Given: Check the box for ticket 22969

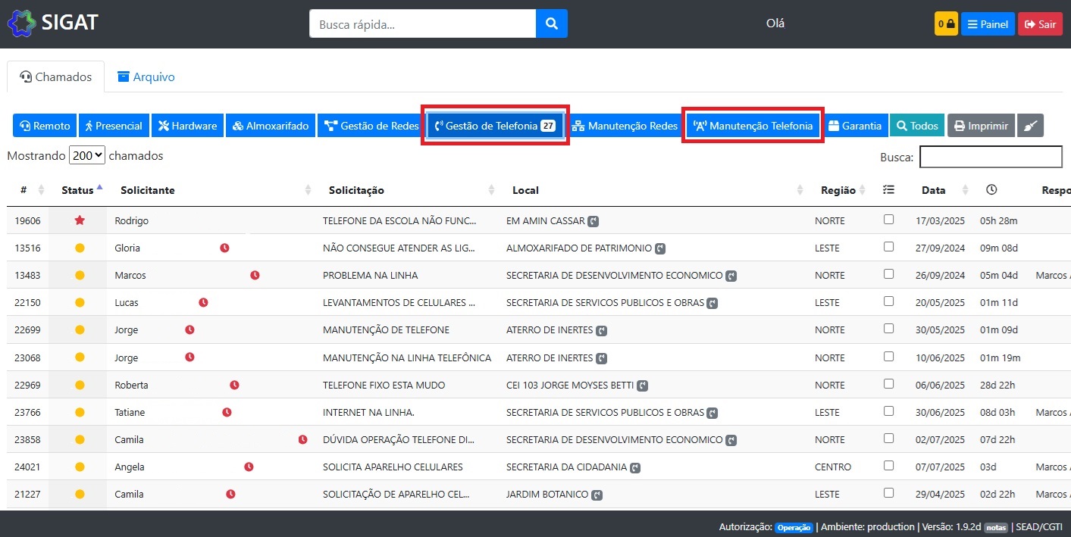Looking at the screenshot, I should click(x=888, y=384).
